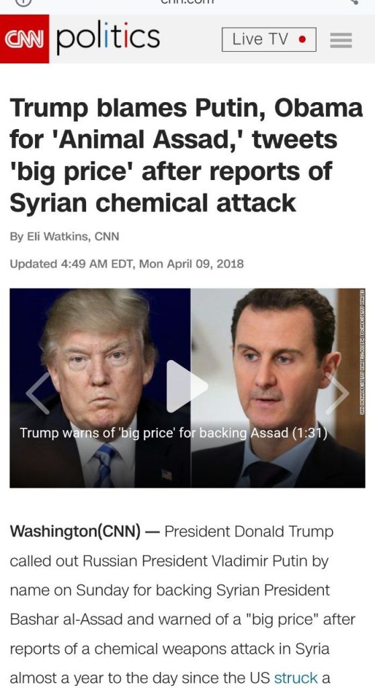Click the video caption about backing Assad
This screenshot has height=688, width=375.
coord(173,433)
